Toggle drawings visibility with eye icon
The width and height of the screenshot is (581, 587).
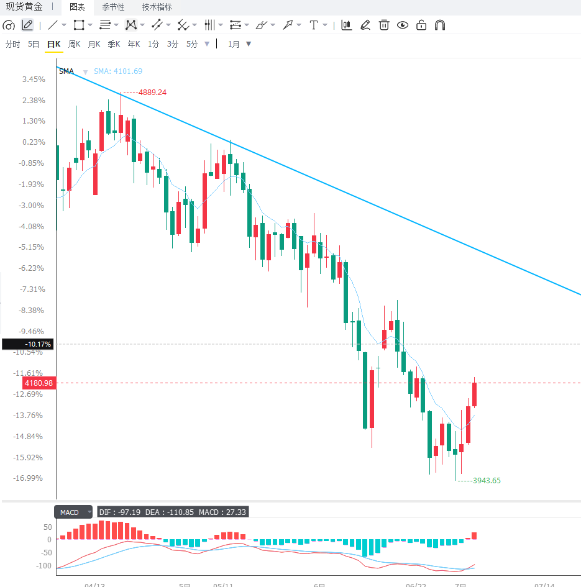[x=403, y=25]
